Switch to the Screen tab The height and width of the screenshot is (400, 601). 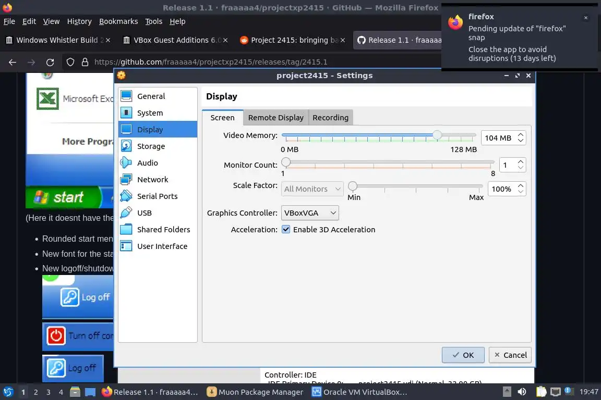(222, 118)
